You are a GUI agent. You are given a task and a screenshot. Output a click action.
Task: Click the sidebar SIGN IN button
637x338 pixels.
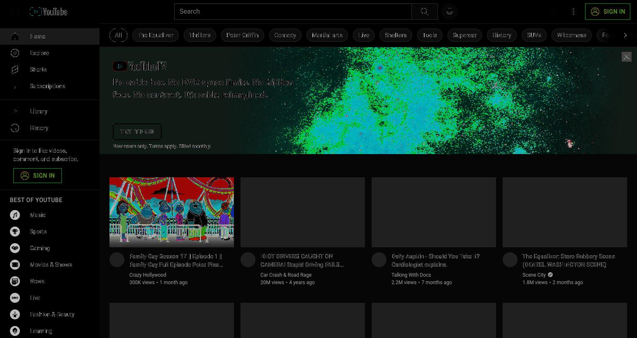pos(37,176)
